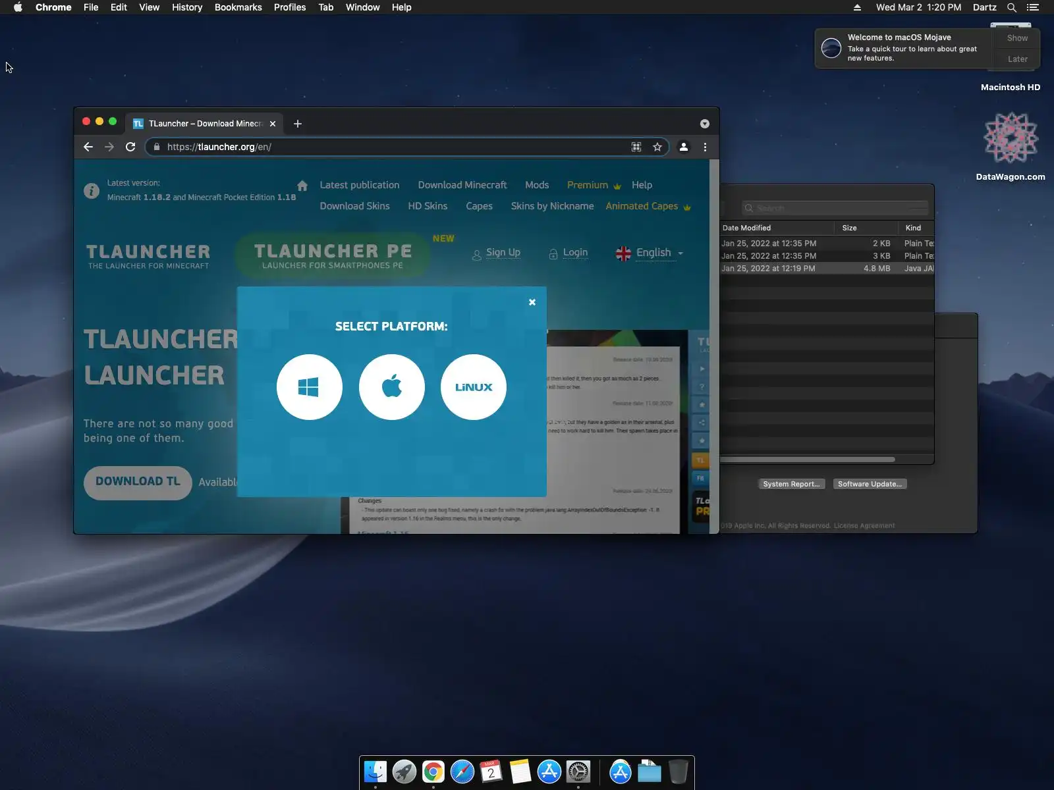This screenshot has width=1054, height=790.
Task: Open the Bookmarks menu
Action: (238, 7)
